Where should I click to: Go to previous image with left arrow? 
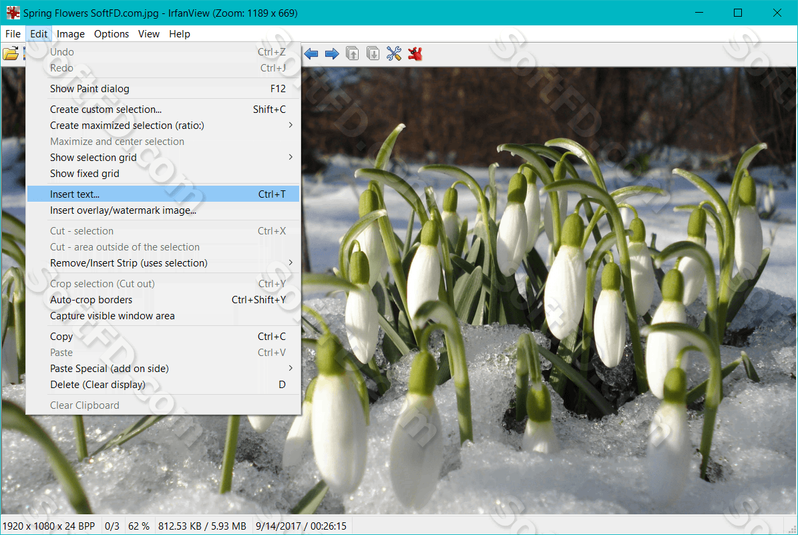(x=311, y=53)
